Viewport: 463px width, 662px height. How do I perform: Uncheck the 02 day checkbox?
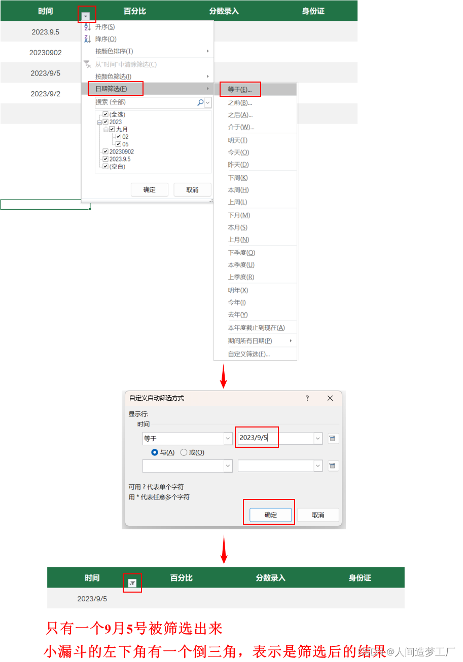point(118,137)
